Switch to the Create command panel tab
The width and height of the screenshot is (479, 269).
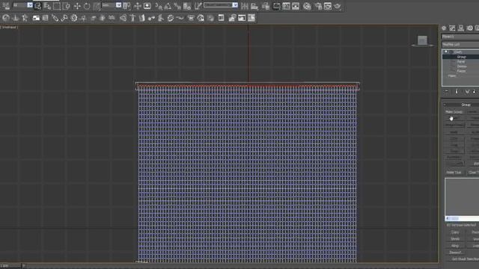tap(444, 28)
